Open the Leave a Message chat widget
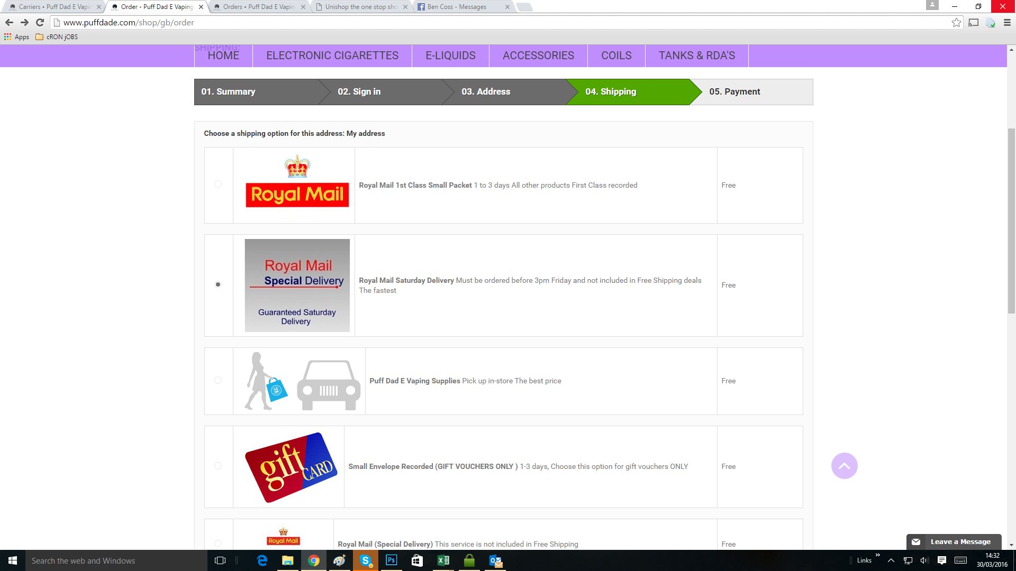 (x=954, y=542)
